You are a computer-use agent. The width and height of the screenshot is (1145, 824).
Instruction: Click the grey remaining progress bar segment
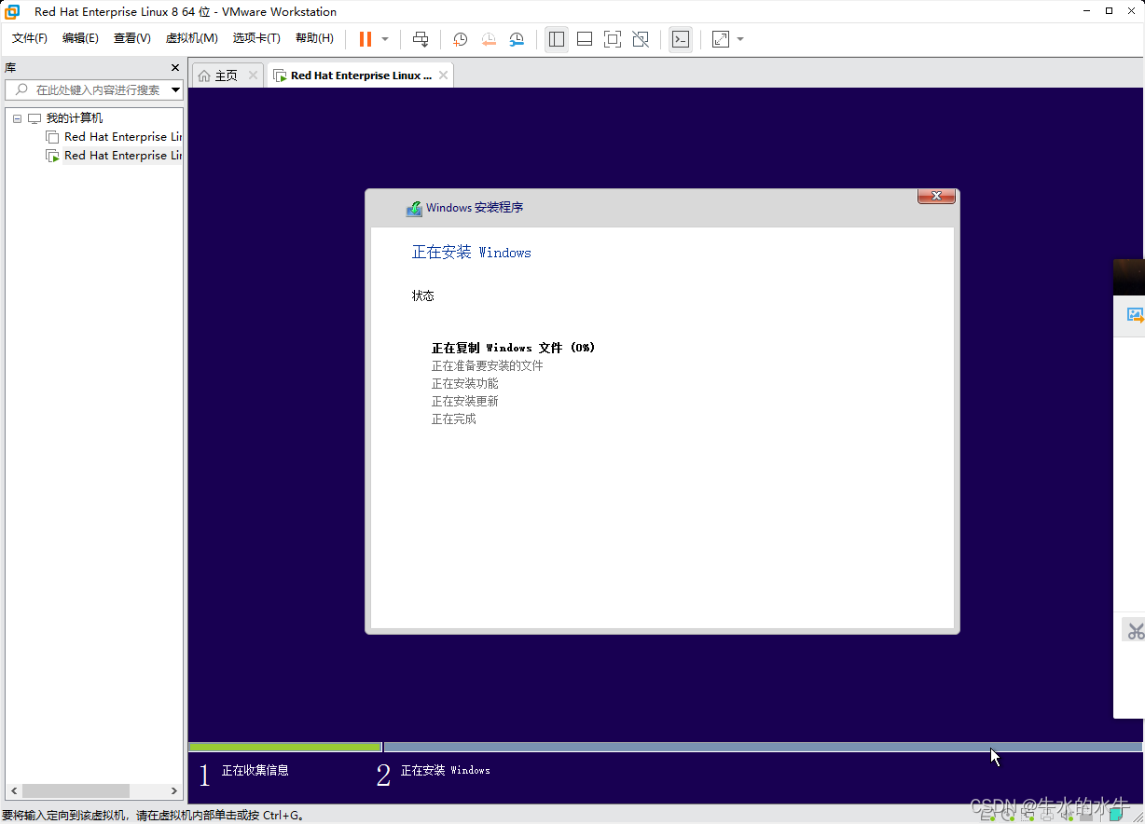coord(763,747)
